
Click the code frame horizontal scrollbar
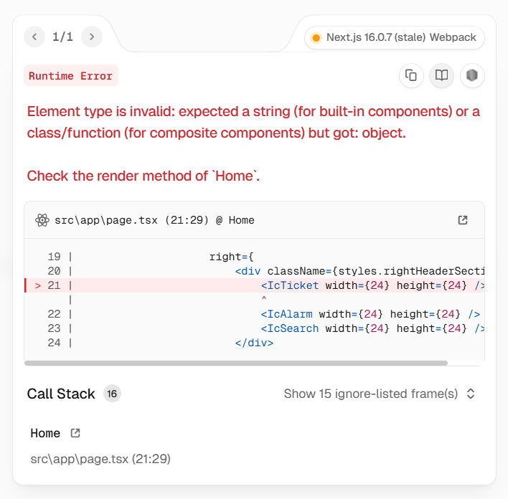[235, 363]
